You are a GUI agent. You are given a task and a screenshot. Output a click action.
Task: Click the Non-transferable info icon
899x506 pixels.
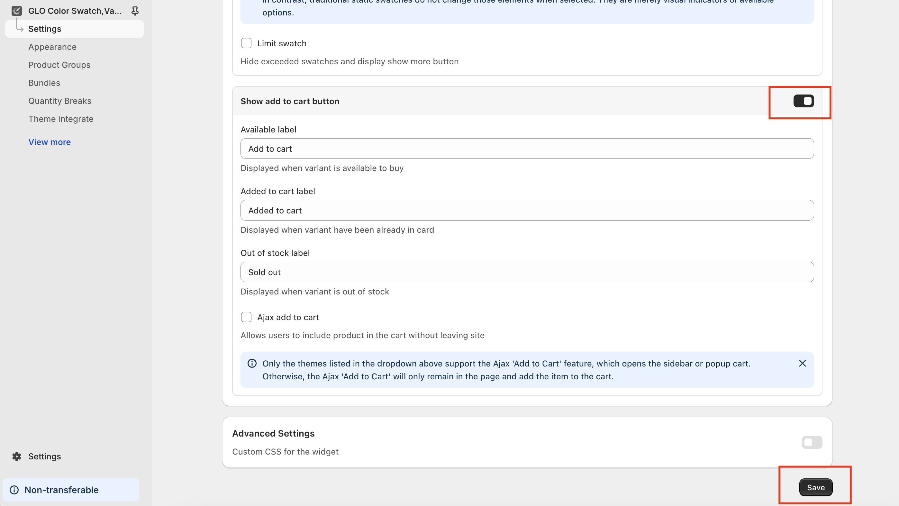point(14,490)
